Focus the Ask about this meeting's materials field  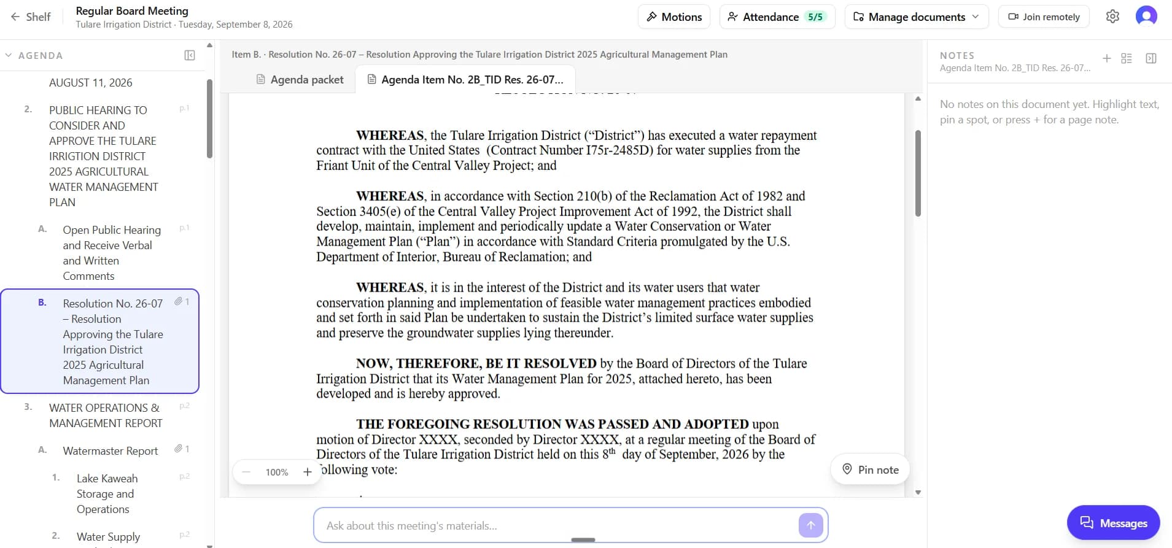pyautogui.click(x=559, y=525)
